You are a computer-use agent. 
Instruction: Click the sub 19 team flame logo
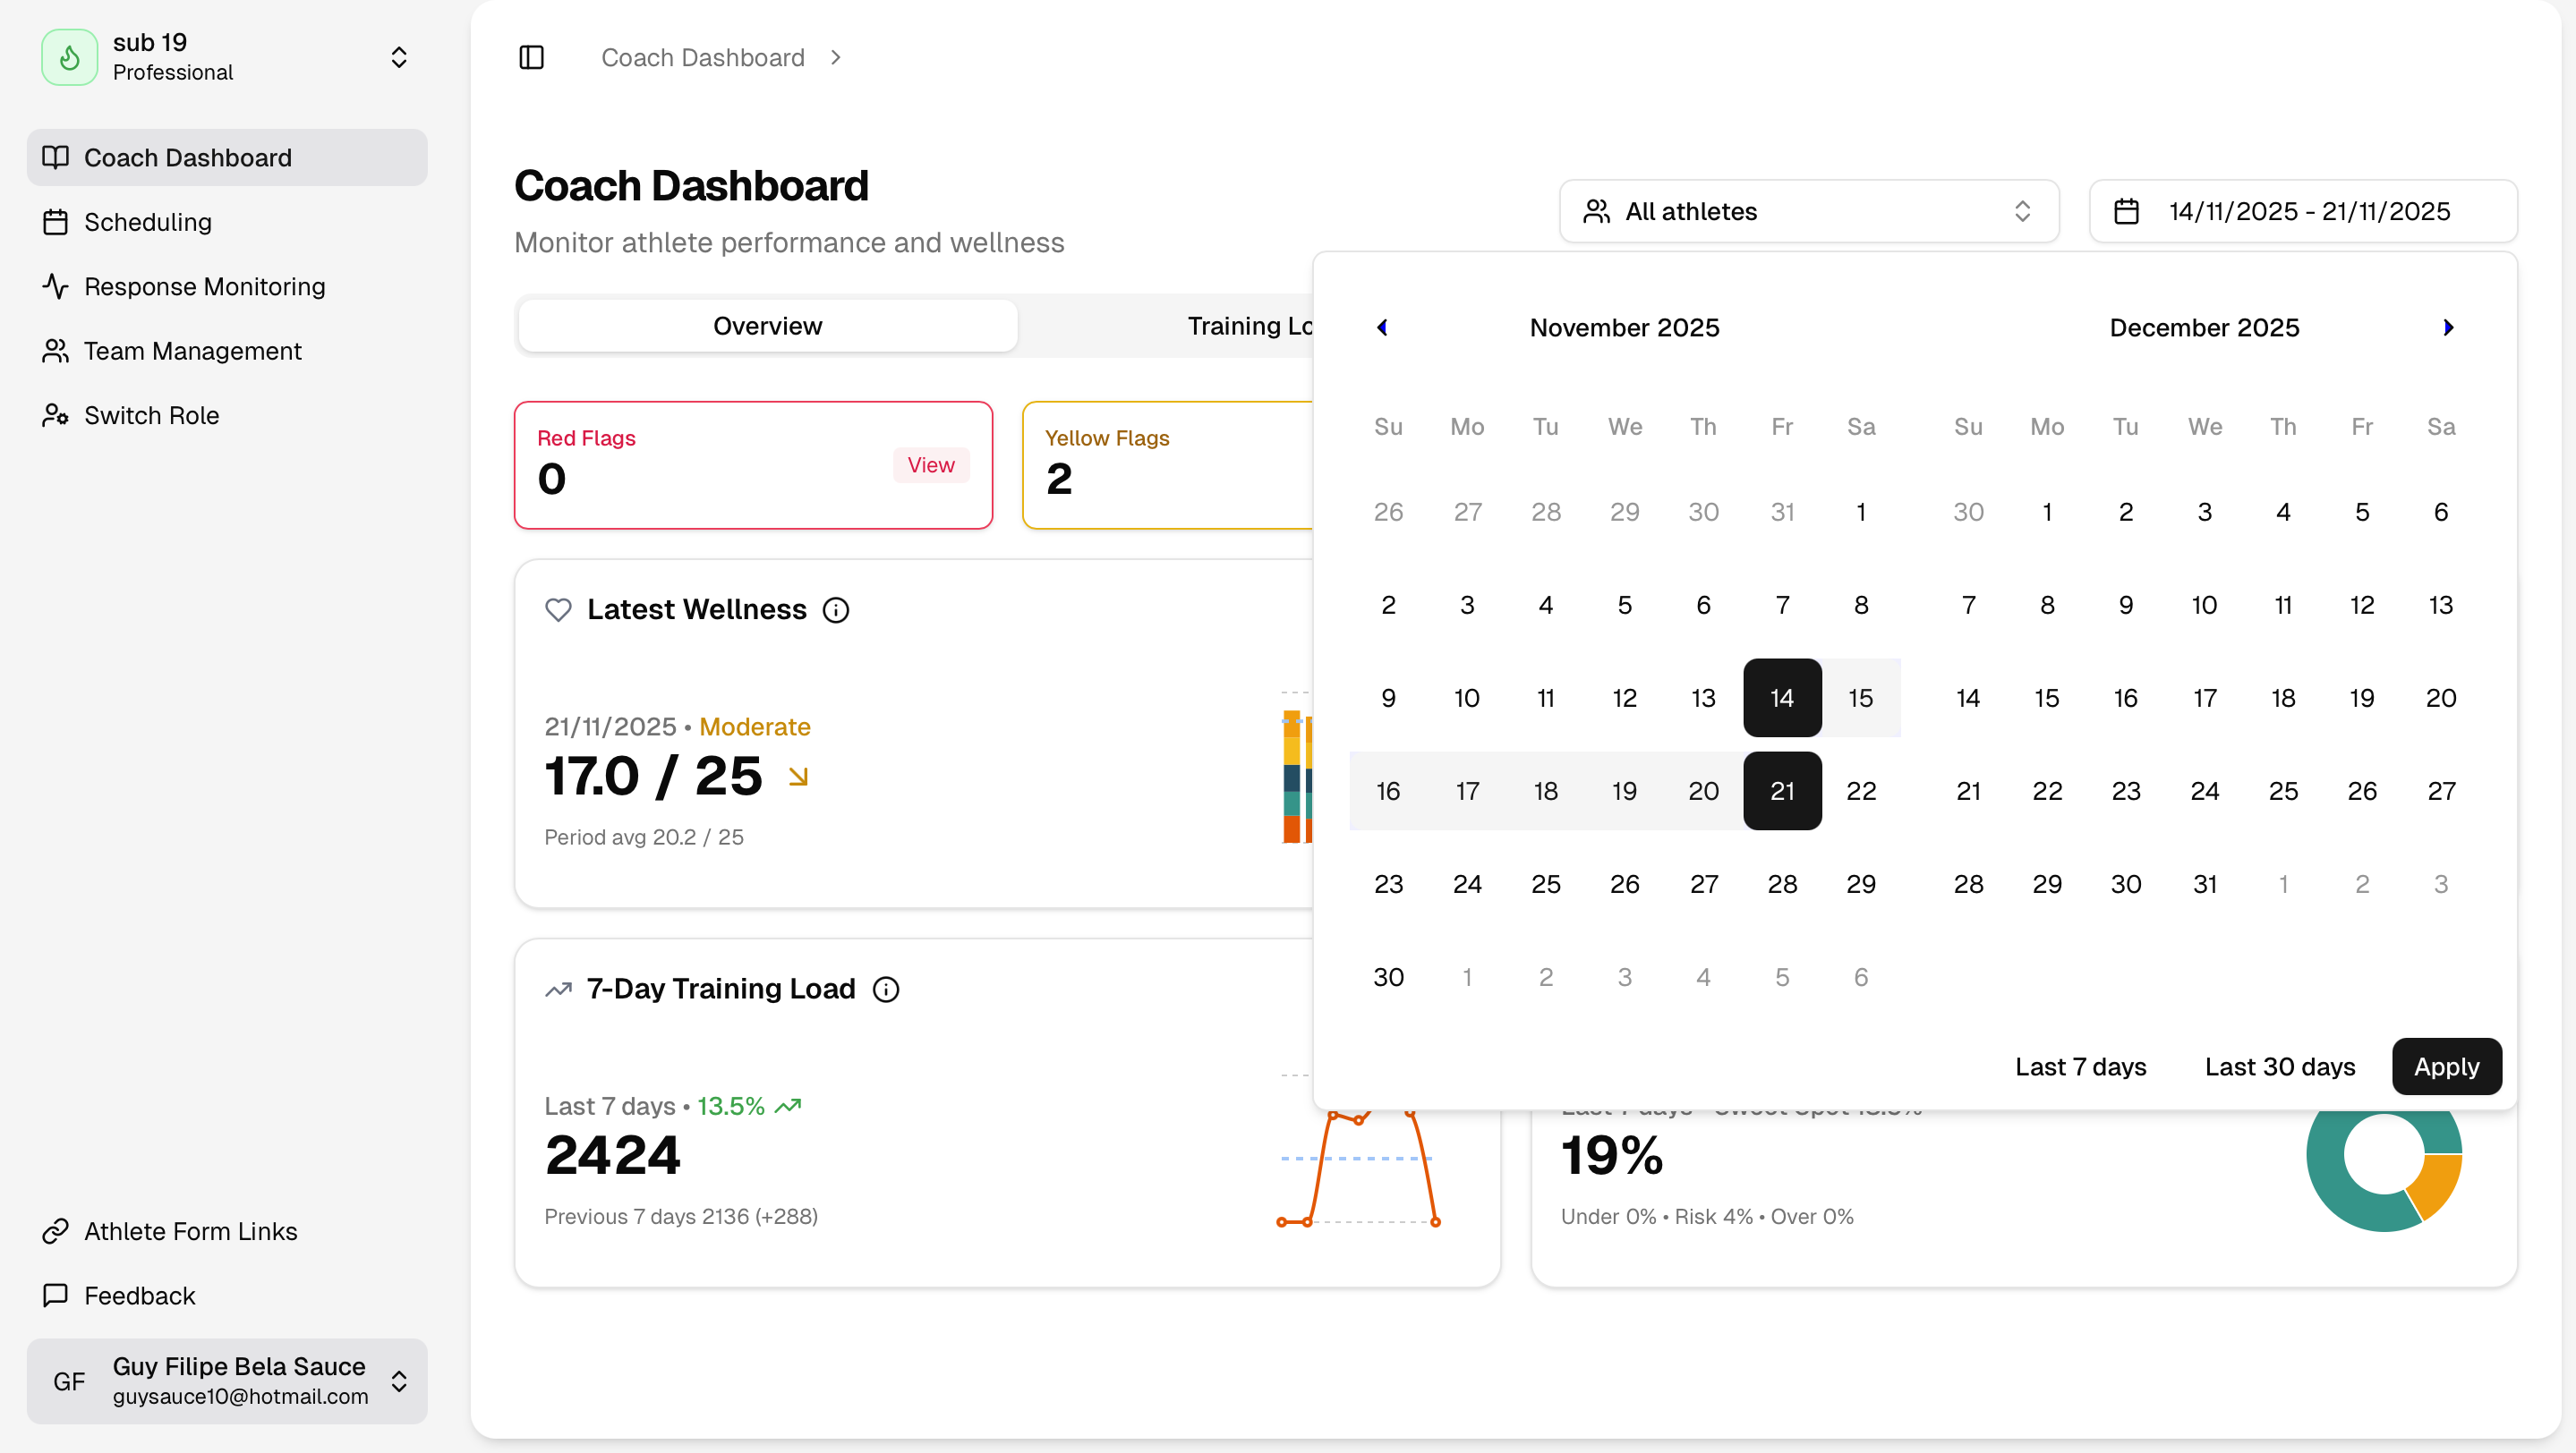(69, 57)
